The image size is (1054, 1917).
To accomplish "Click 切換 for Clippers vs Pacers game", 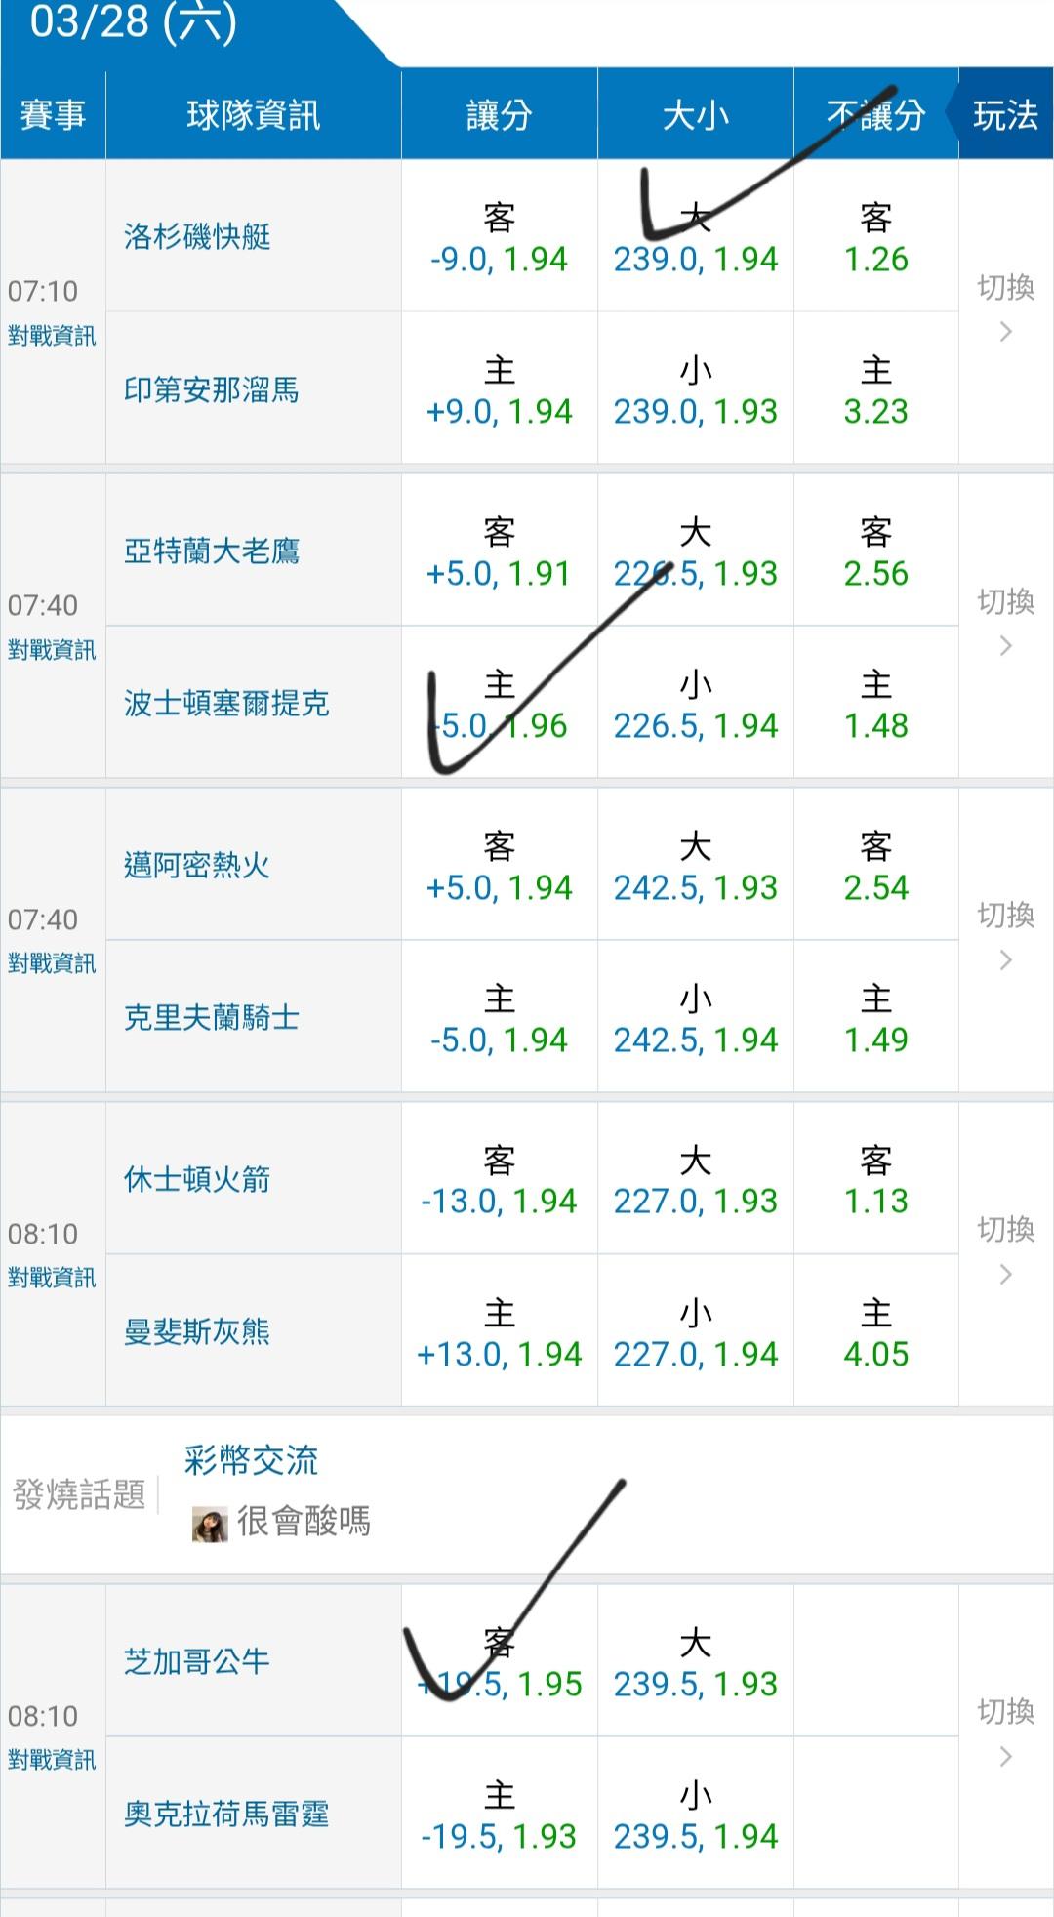I will point(1005,308).
